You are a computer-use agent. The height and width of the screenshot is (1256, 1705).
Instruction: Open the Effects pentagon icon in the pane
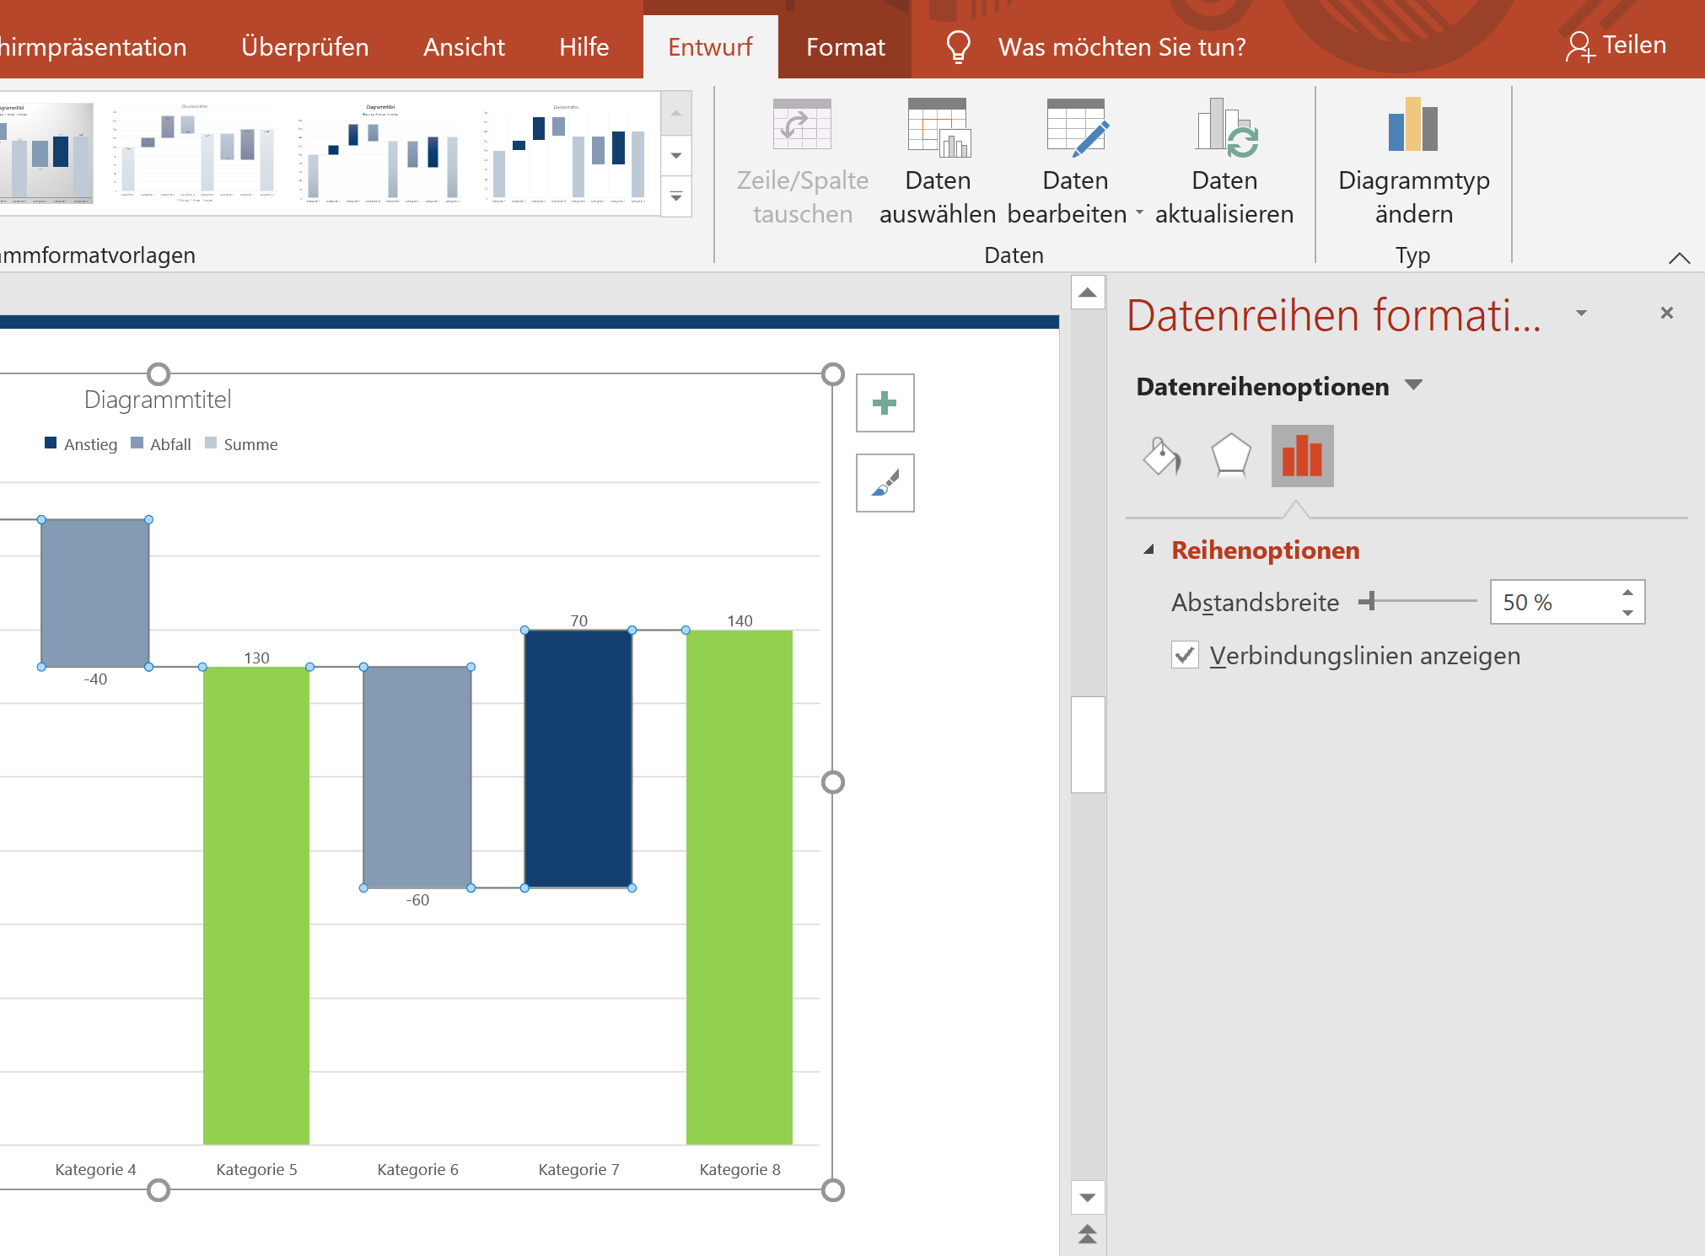[1231, 456]
